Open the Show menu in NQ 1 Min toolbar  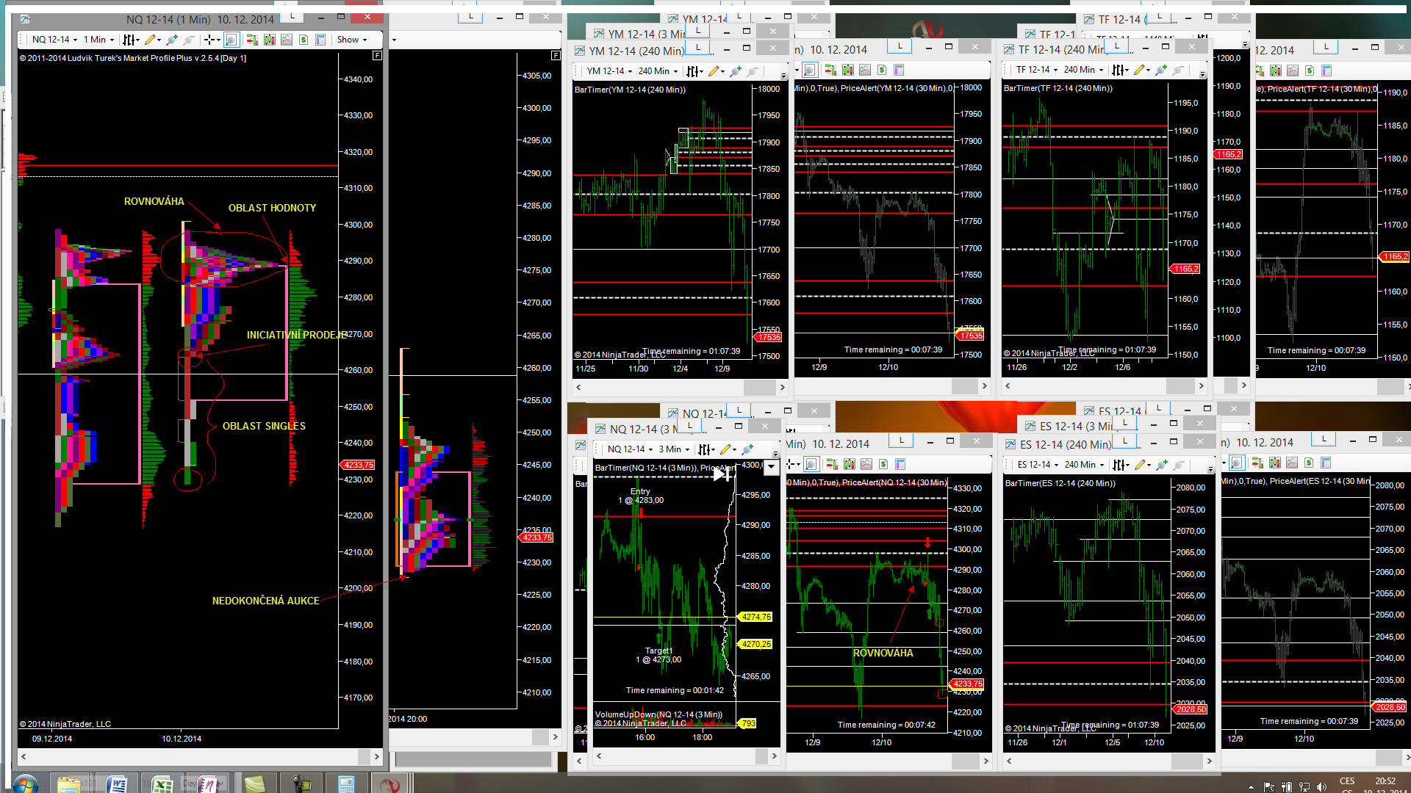pos(352,40)
